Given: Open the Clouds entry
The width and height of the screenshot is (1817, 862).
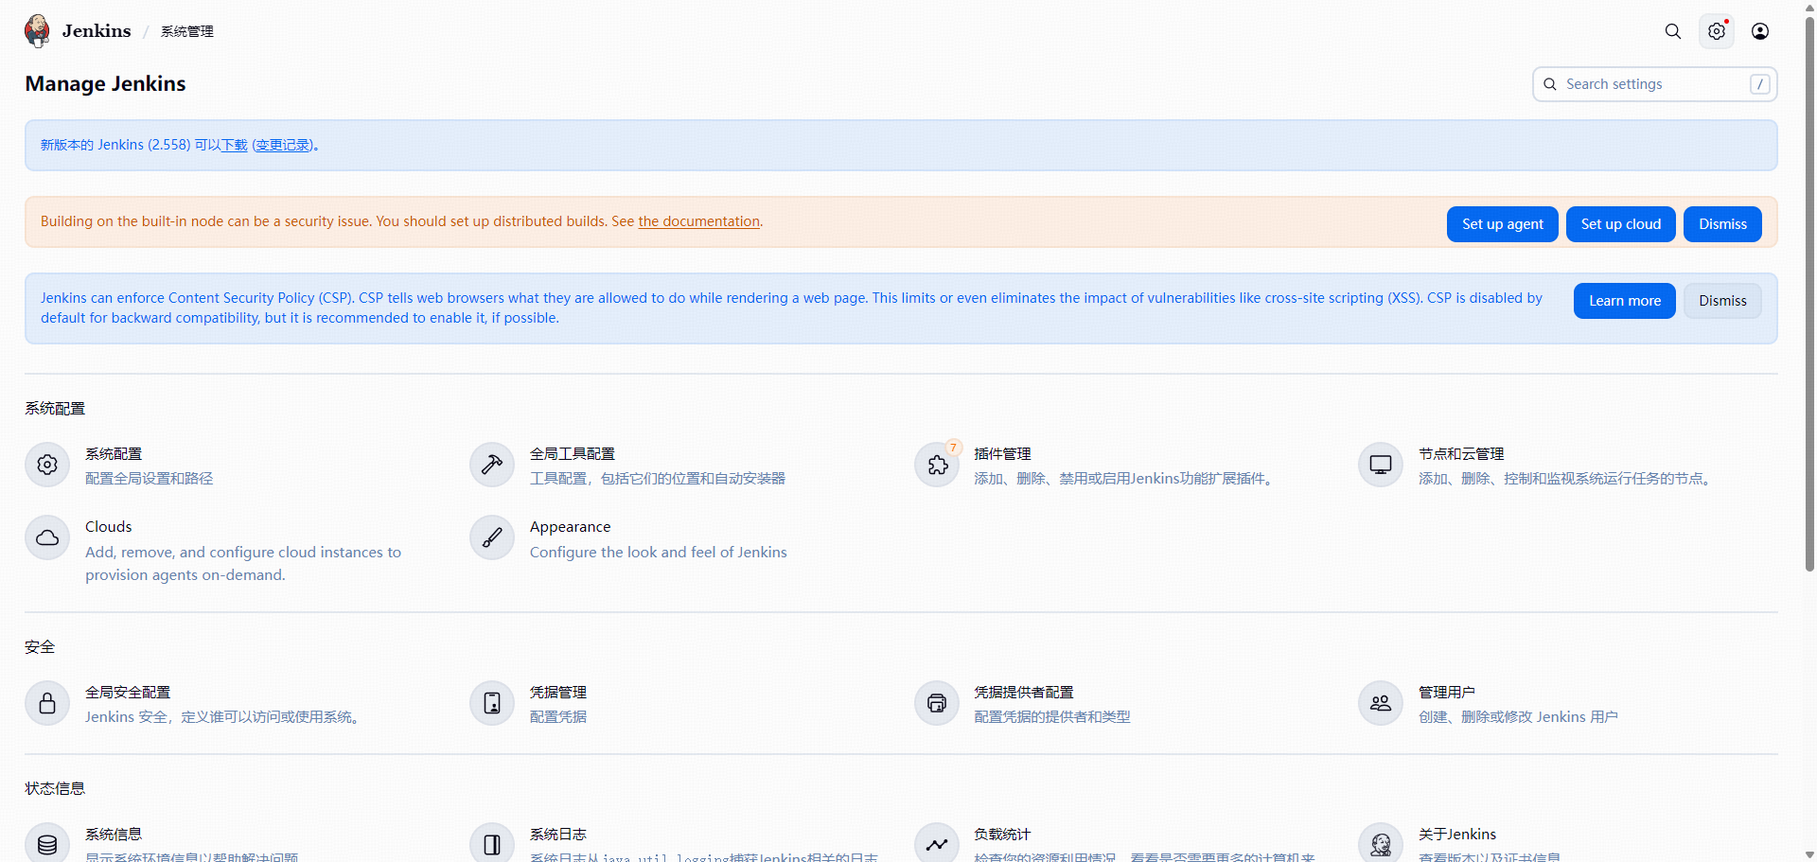Looking at the screenshot, I should [109, 527].
